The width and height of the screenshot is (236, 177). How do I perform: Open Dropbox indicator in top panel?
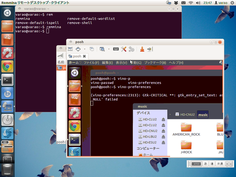tap(176, 3)
